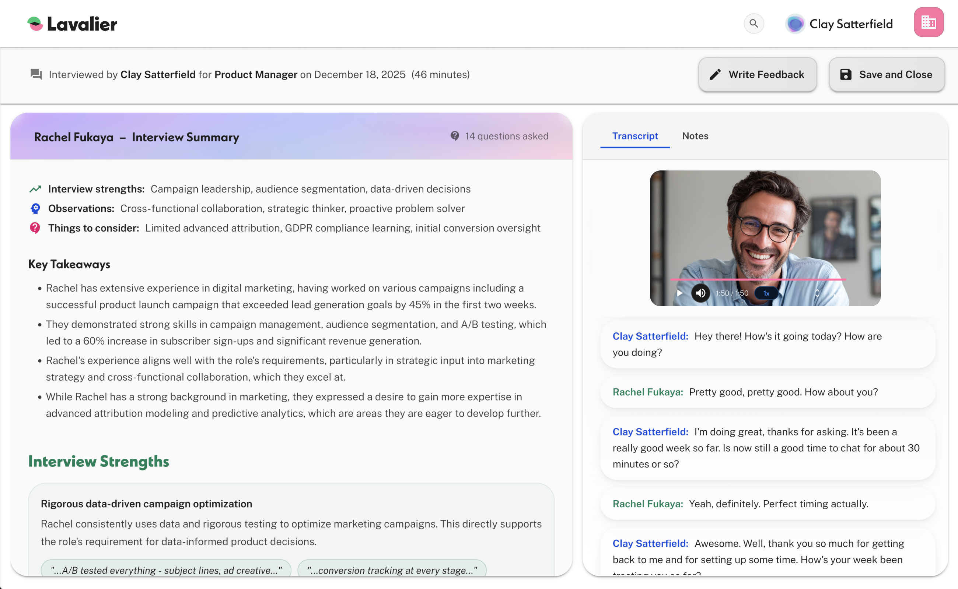
Task: Click the interview chat bubble icon
Action: point(36,74)
